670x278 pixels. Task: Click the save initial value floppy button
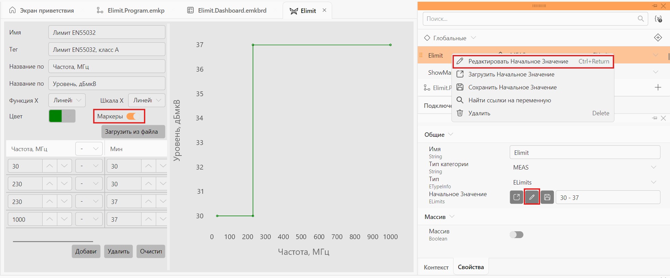pyautogui.click(x=547, y=197)
